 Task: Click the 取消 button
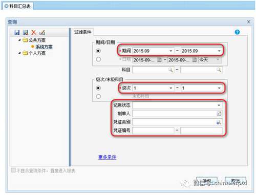pyautogui.click(x=236, y=181)
